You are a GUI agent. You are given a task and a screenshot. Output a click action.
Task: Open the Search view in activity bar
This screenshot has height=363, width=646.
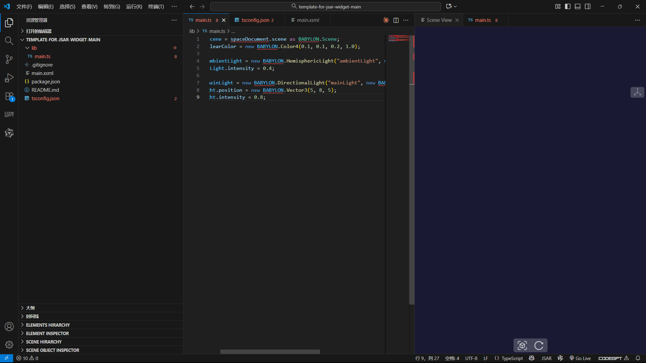click(9, 41)
